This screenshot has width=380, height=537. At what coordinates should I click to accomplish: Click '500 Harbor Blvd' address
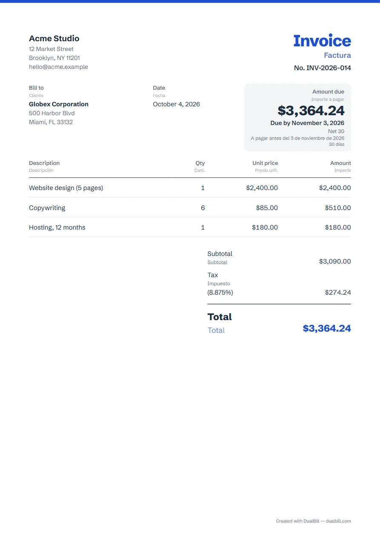point(52,113)
